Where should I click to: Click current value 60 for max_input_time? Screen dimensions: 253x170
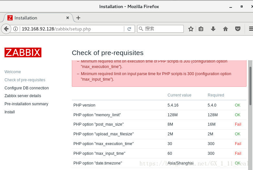170,153
